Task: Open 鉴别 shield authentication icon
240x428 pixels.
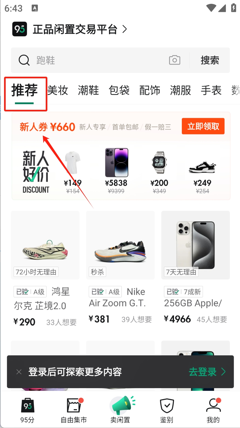Action: click(x=167, y=406)
